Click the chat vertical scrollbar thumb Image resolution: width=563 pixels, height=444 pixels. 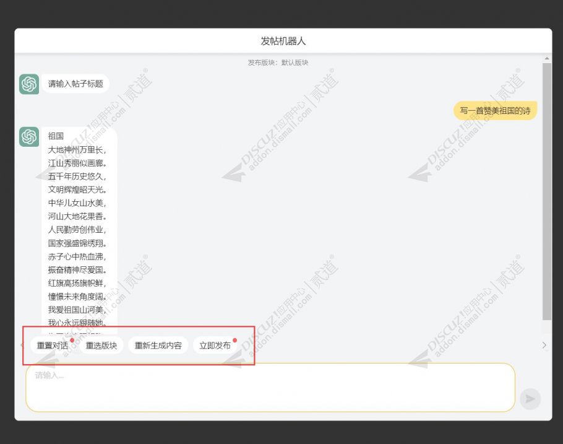[x=546, y=191]
